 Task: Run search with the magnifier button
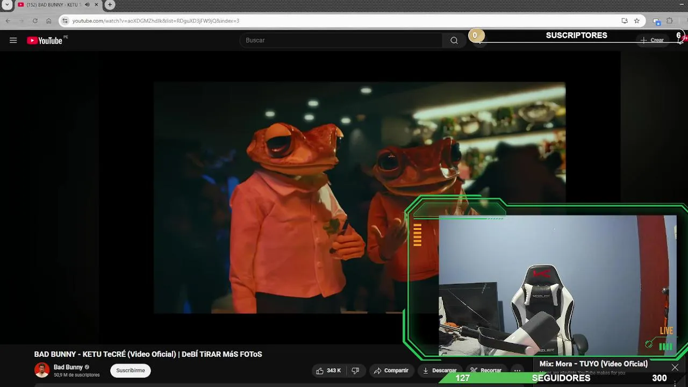[x=454, y=40]
